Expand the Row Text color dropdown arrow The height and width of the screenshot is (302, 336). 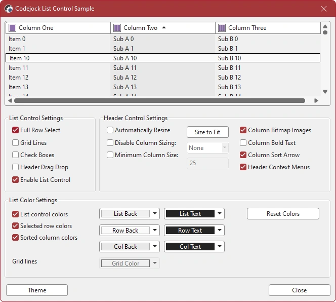coord(220,230)
